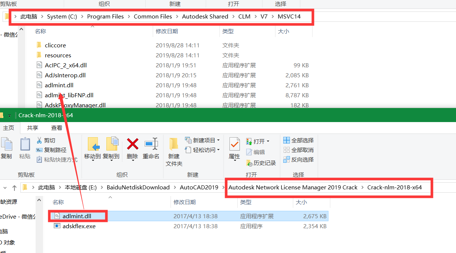This screenshot has height=253, width=456.
Task: Select adlmint.dll in the MSVC14 folder
Action: pyautogui.click(x=59, y=85)
